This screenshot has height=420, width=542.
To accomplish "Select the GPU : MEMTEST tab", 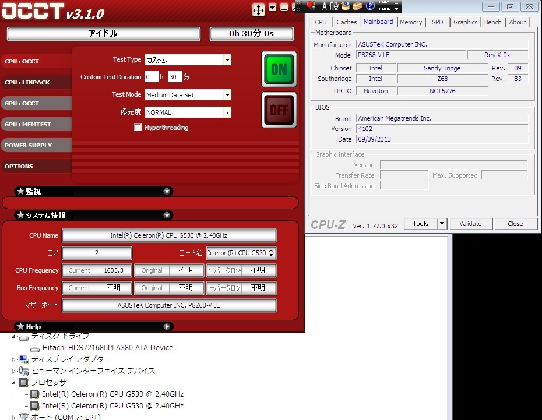I will (36, 124).
